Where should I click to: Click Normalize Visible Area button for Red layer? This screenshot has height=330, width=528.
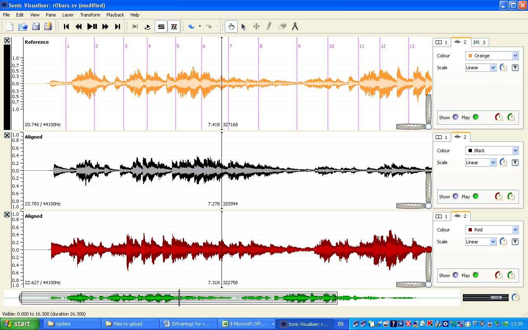515,242
